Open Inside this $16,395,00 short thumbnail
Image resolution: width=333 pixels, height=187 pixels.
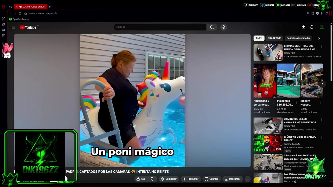pyautogui.click(x=289, y=81)
